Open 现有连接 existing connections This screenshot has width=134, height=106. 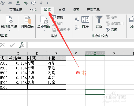click(27, 22)
